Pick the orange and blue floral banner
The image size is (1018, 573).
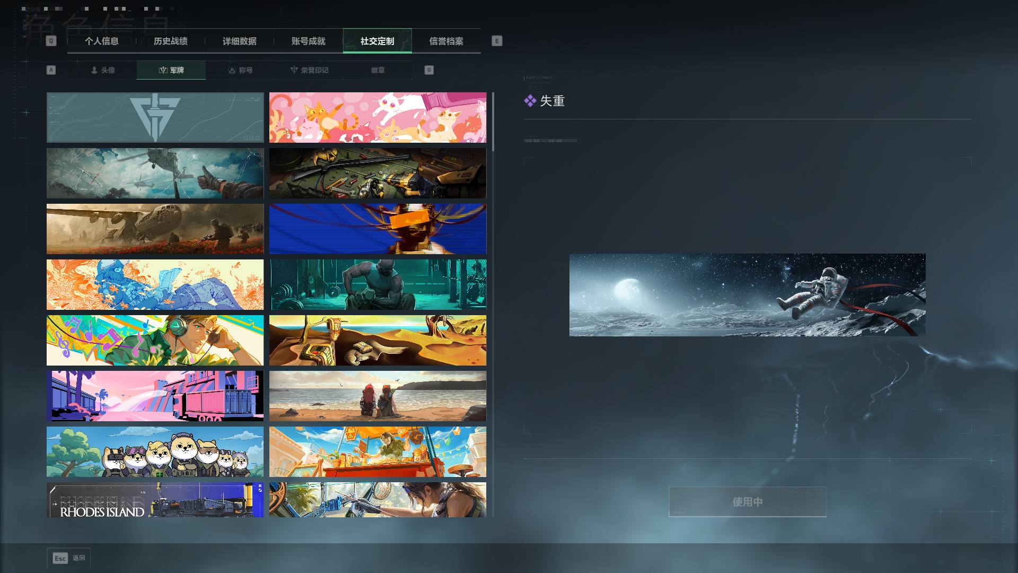coord(155,285)
